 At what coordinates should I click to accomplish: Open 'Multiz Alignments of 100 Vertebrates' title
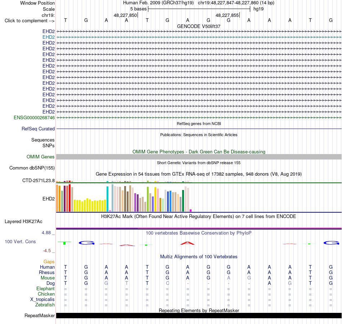199,257
